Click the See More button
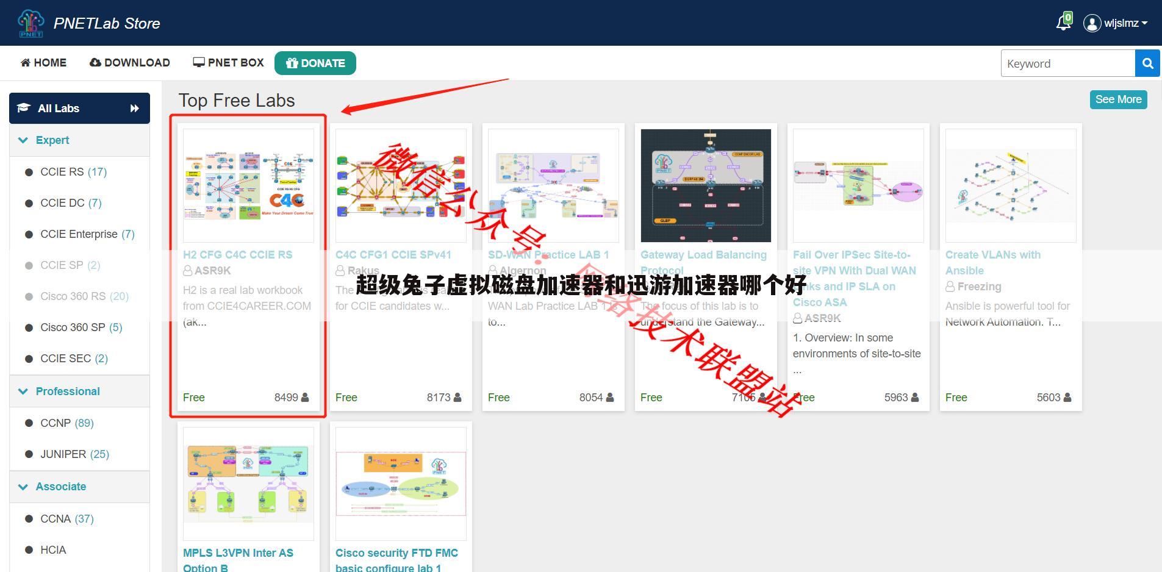Screen dimensions: 1162x572 click(x=1118, y=99)
